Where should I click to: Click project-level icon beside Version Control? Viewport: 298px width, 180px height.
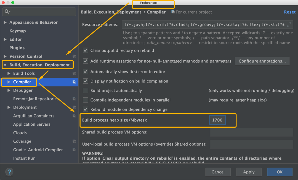click(x=74, y=56)
